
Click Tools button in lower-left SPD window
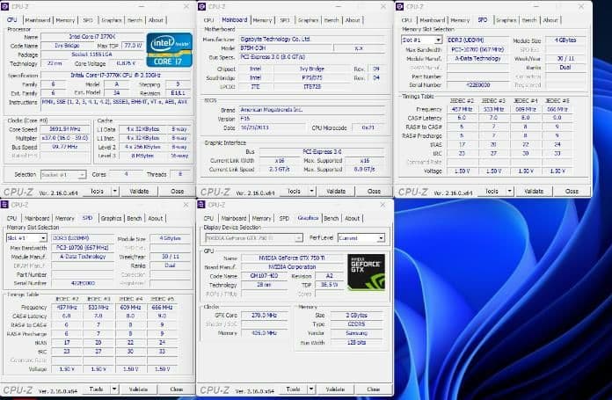(97, 389)
